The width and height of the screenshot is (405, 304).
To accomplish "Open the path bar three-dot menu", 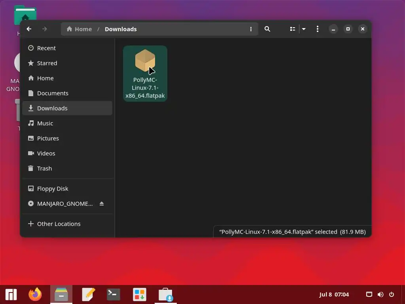I will (x=251, y=29).
